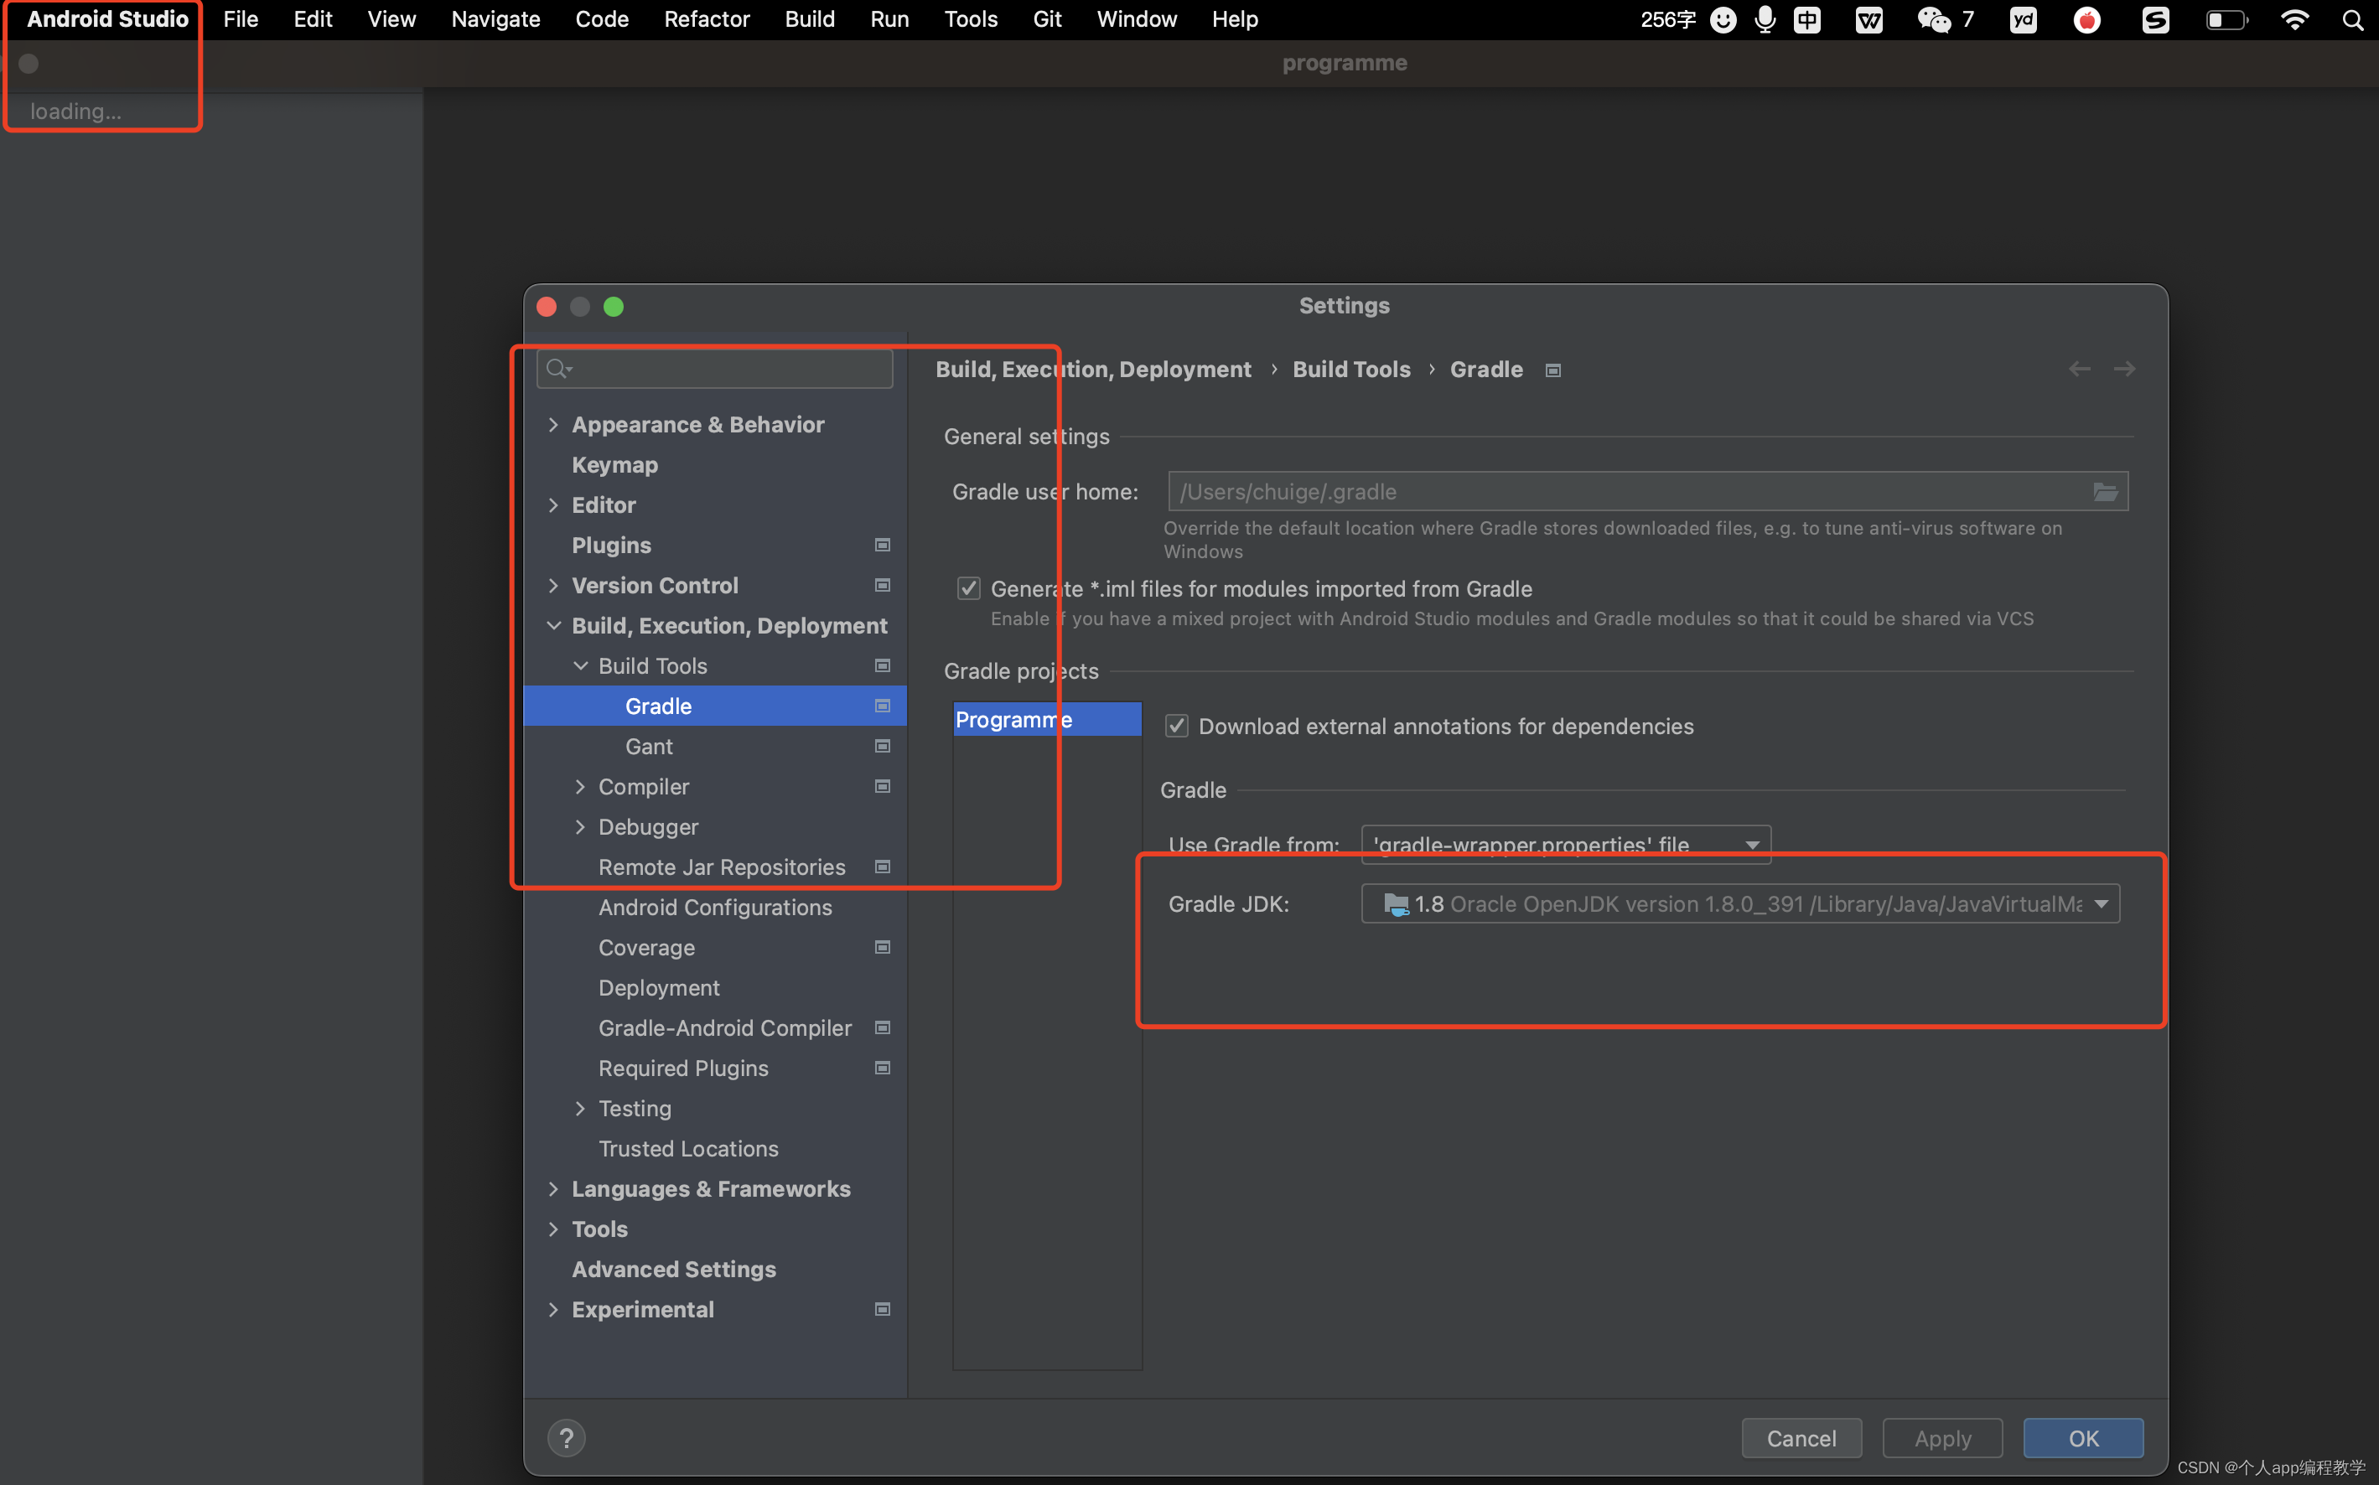Select Advanced Settings in the tree
The height and width of the screenshot is (1485, 2379).
point(674,1270)
